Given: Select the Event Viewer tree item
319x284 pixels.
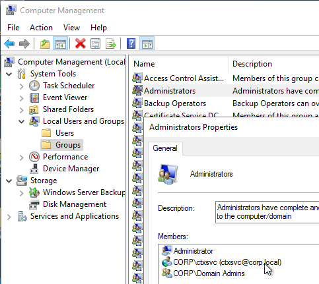Looking at the screenshot, I should coord(65,98).
